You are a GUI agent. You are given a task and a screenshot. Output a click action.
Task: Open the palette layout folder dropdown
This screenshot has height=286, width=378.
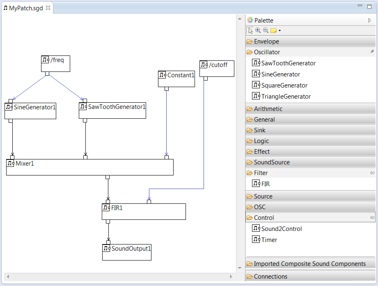pos(279,30)
